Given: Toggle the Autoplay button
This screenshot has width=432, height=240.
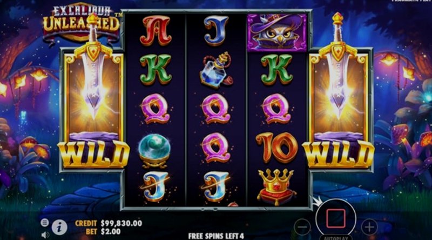Looking at the screenshot, I should coord(335,237).
